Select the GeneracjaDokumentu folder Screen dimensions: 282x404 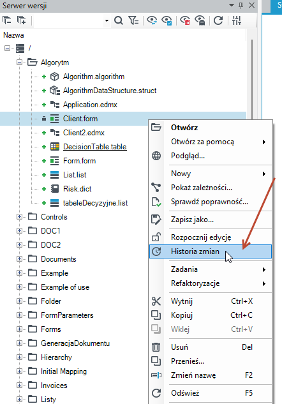(x=75, y=343)
